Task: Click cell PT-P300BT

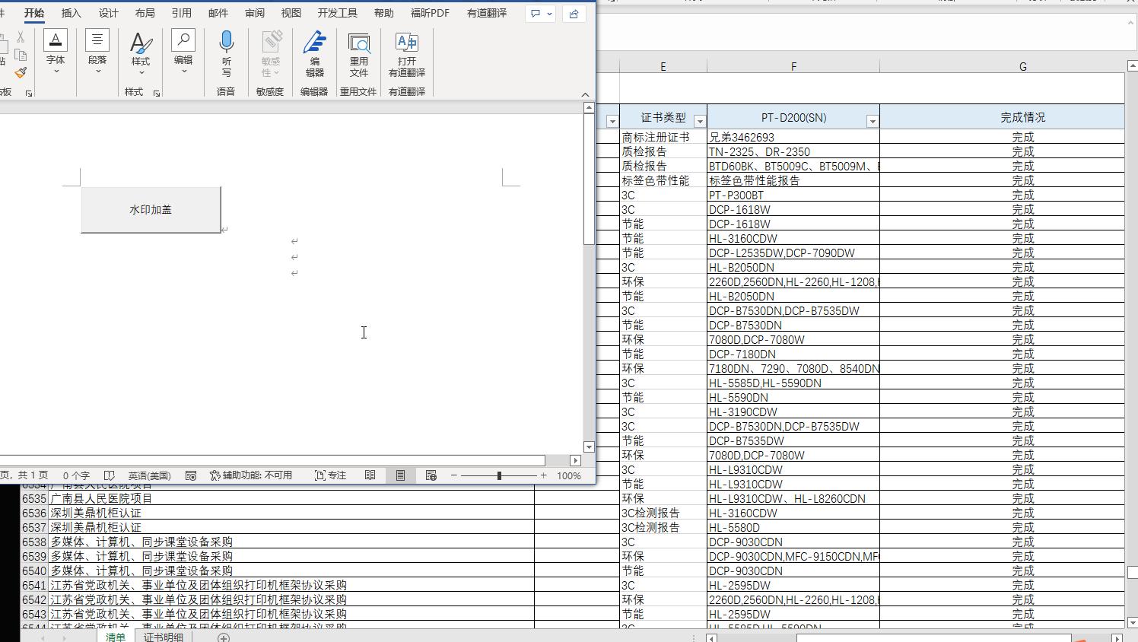Action: point(793,195)
